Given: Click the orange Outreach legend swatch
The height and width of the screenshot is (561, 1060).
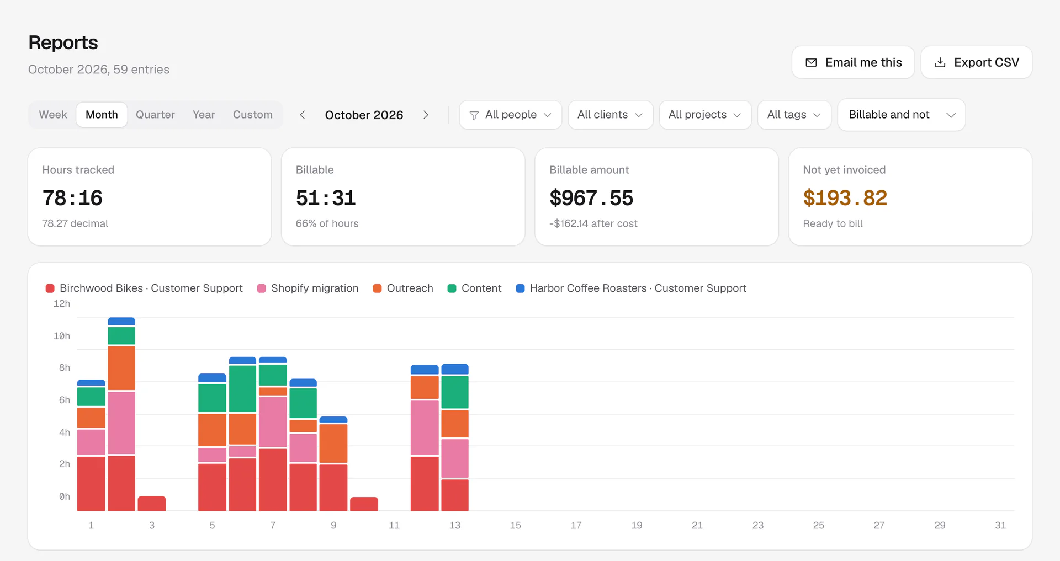Looking at the screenshot, I should (x=378, y=288).
